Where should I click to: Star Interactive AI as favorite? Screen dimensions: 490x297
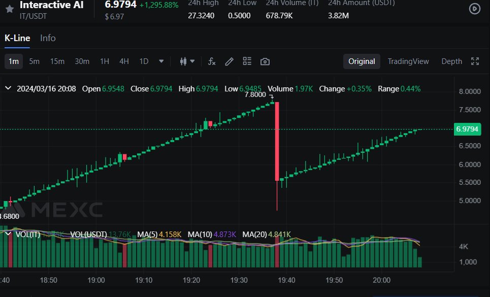coord(10,9)
